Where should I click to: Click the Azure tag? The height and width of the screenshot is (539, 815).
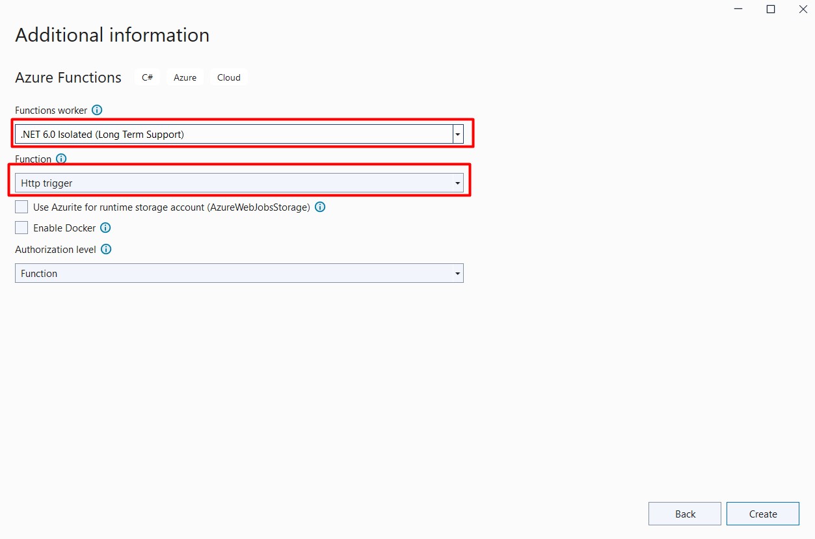click(x=185, y=77)
